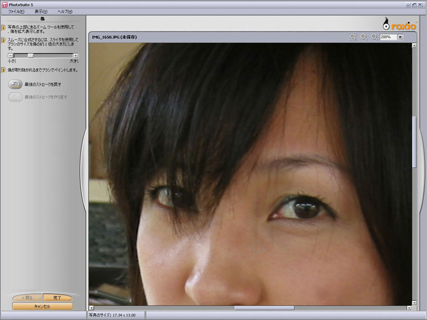The height and width of the screenshot is (320, 427).
Task: Click the minus icon to shrink brush size
Action: pos(10,56)
